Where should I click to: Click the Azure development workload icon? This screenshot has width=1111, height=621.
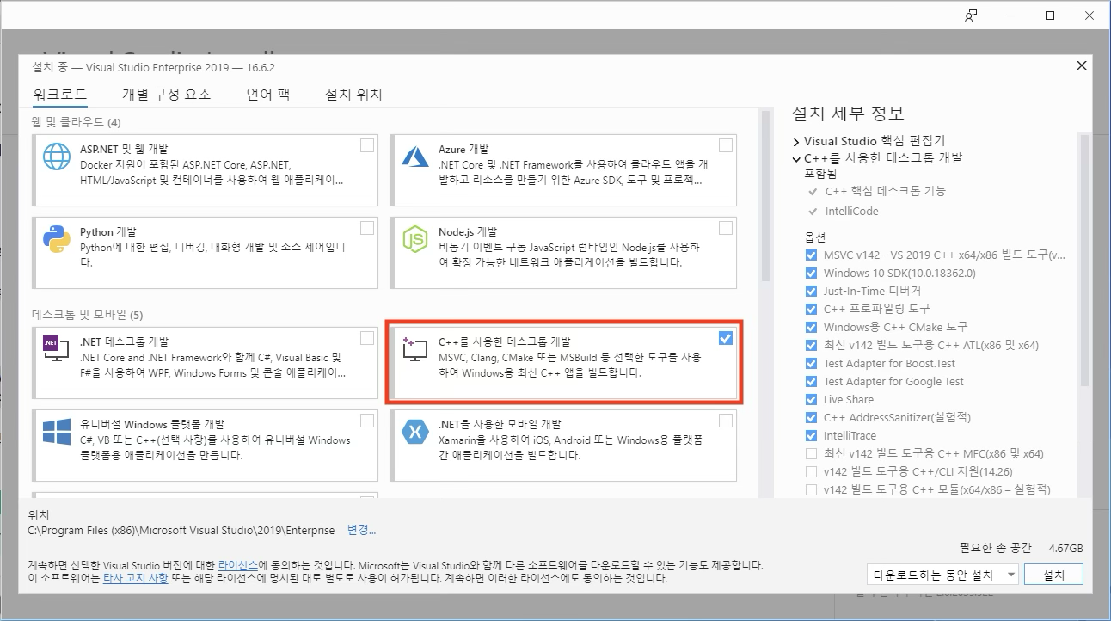click(415, 157)
